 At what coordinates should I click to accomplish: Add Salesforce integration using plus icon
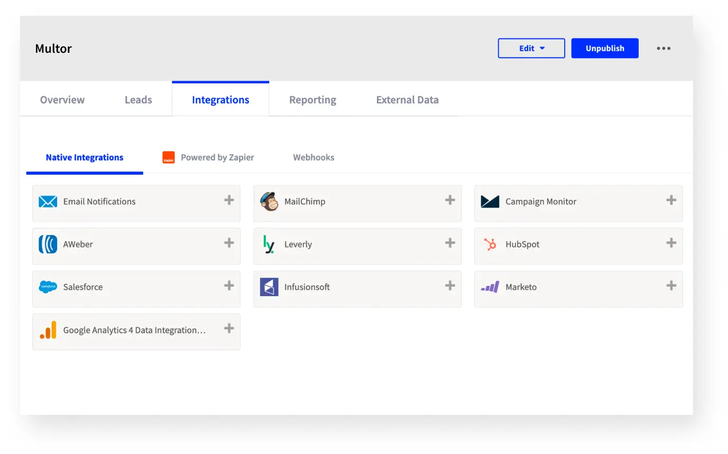coord(229,286)
